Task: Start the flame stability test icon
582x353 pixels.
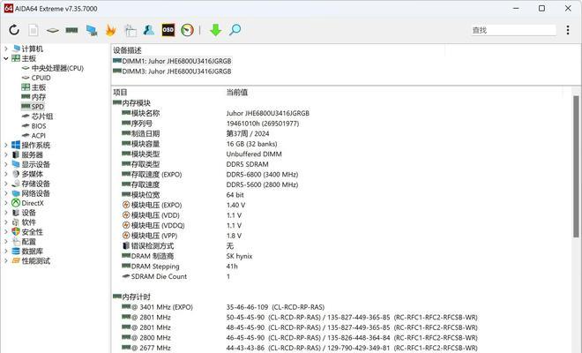Action: (x=110, y=30)
